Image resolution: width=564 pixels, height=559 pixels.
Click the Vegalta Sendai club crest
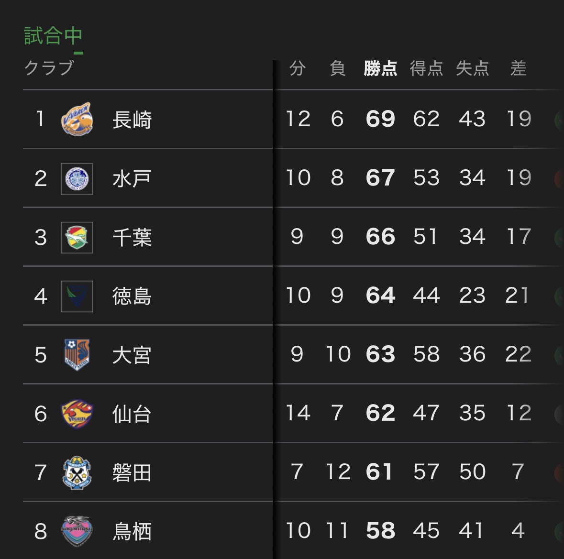click(77, 414)
